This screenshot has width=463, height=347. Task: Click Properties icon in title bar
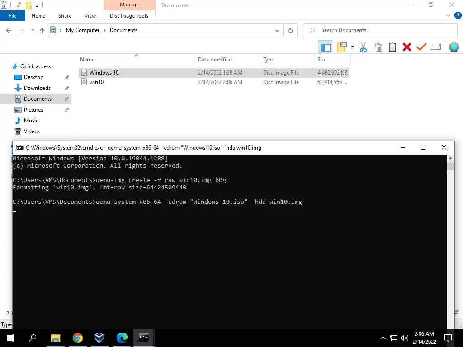click(x=4, y=5)
